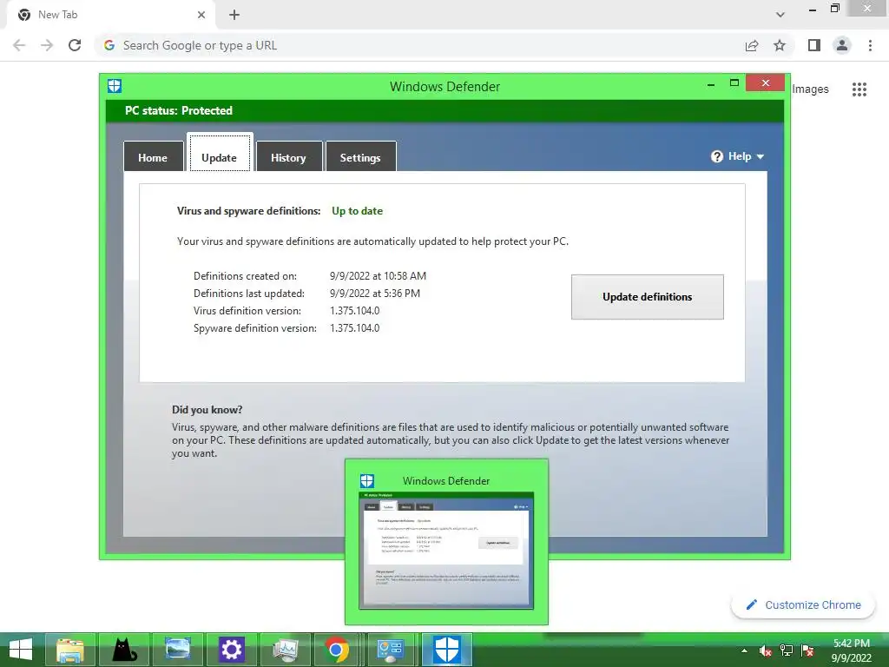Open File Explorer from the taskbar

coord(70,650)
